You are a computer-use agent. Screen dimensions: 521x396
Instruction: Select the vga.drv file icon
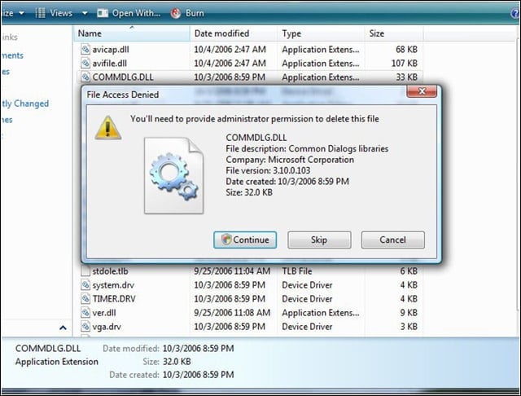click(85, 327)
